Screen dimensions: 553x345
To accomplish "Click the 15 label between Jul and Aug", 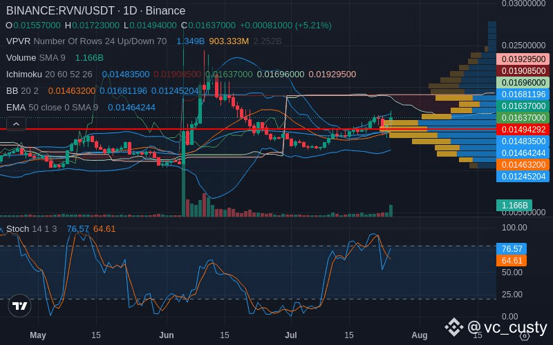I will 349,335.
